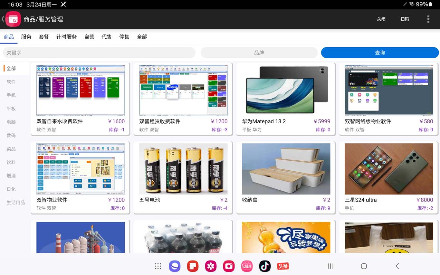Open the orange juice ad product card
Screen dimensions: 440x275
coord(286,237)
